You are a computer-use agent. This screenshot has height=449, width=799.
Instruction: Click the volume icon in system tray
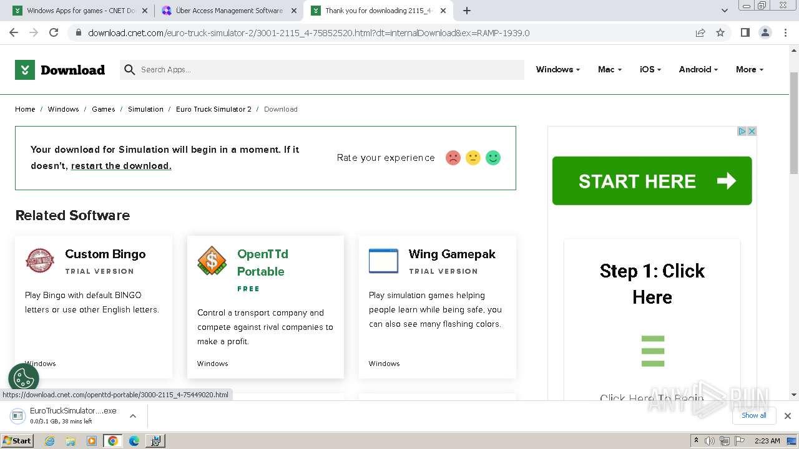pos(710,441)
